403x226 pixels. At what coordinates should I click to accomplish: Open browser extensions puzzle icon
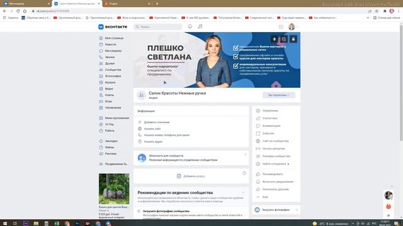coord(385,11)
